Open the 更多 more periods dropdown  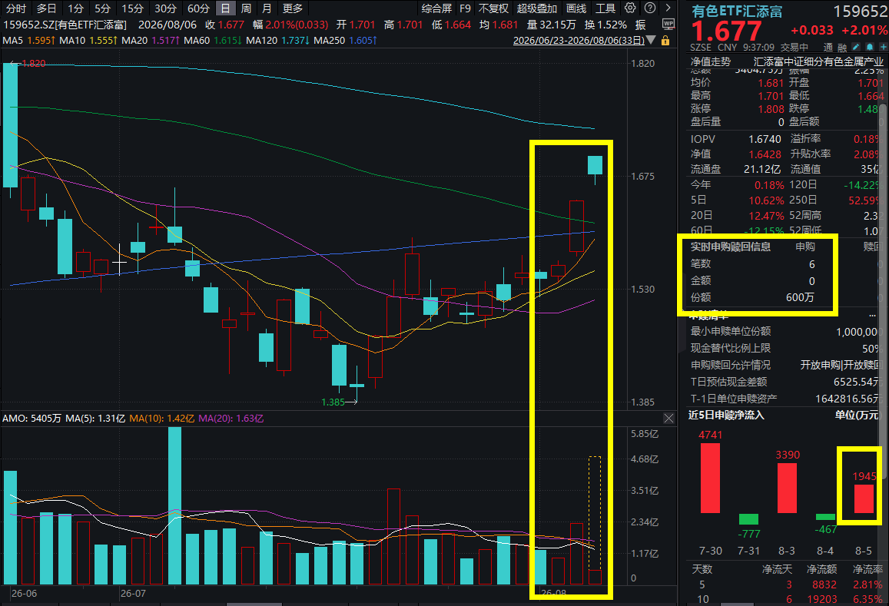293,8
